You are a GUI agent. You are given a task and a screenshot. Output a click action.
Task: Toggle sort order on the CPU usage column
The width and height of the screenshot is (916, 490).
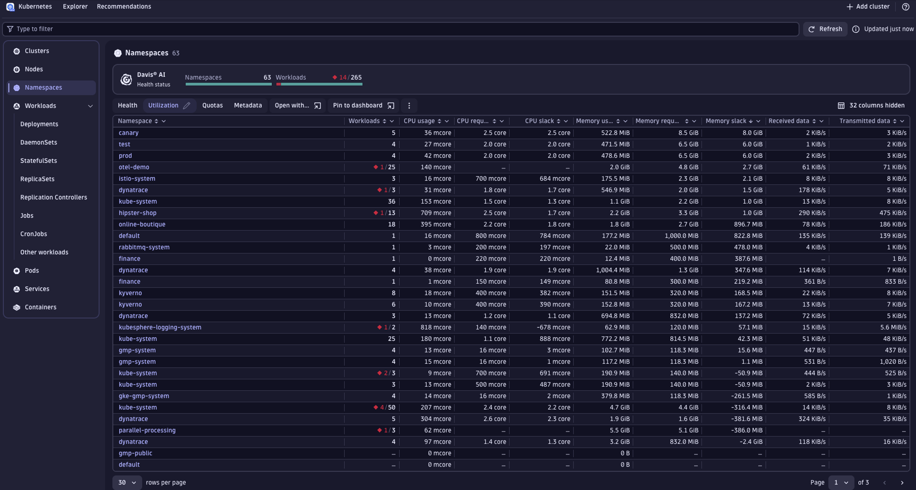point(440,121)
